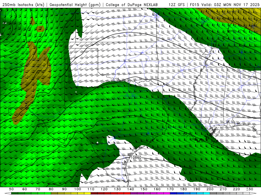Click the '130' legend label
The image size is (261, 195).
(x=117, y=189)
